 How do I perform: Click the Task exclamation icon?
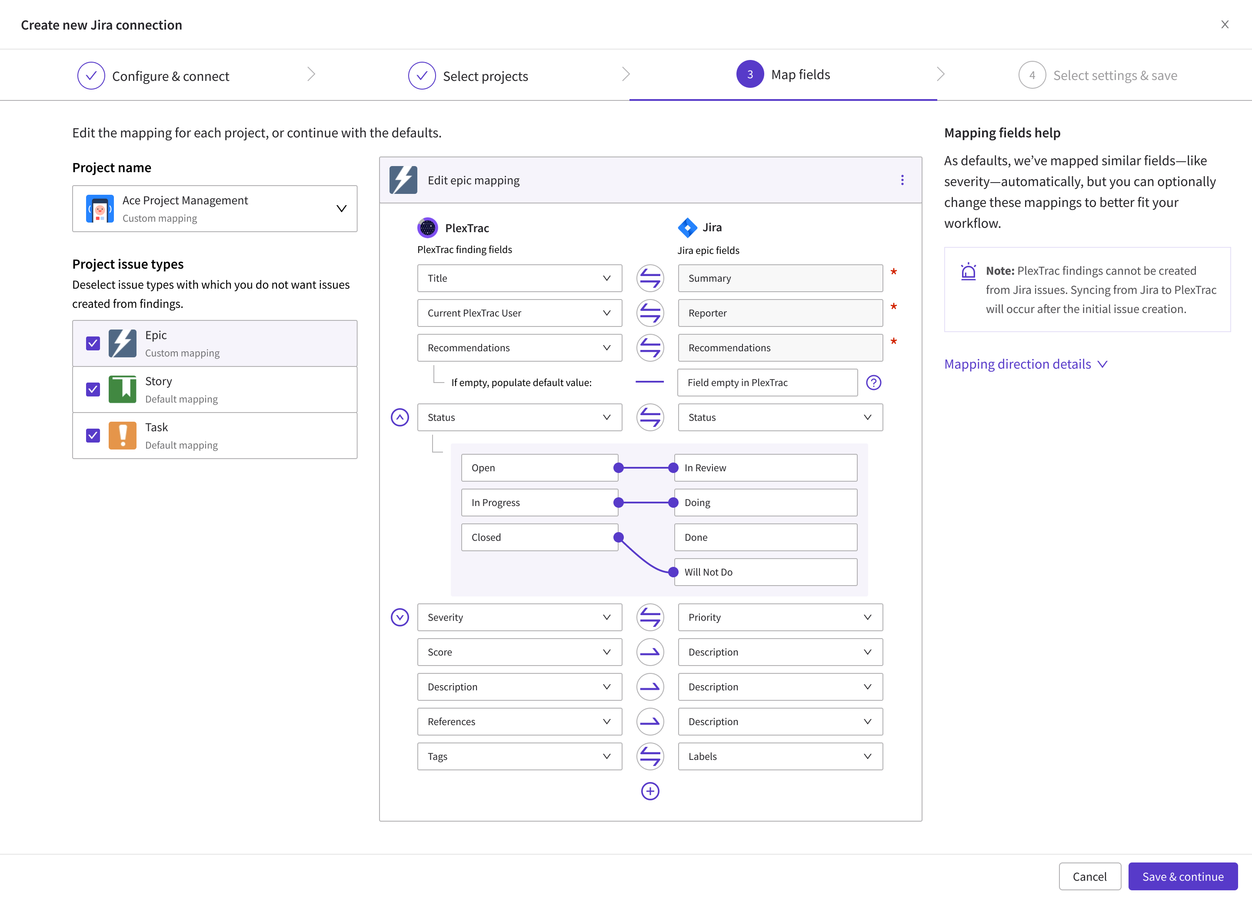pyautogui.click(x=122, y=436)
